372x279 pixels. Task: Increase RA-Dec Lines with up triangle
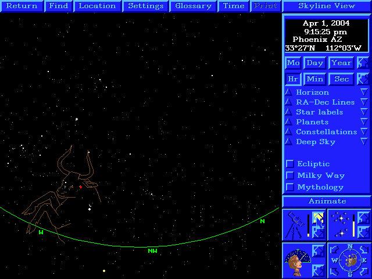tap(288, 102)
